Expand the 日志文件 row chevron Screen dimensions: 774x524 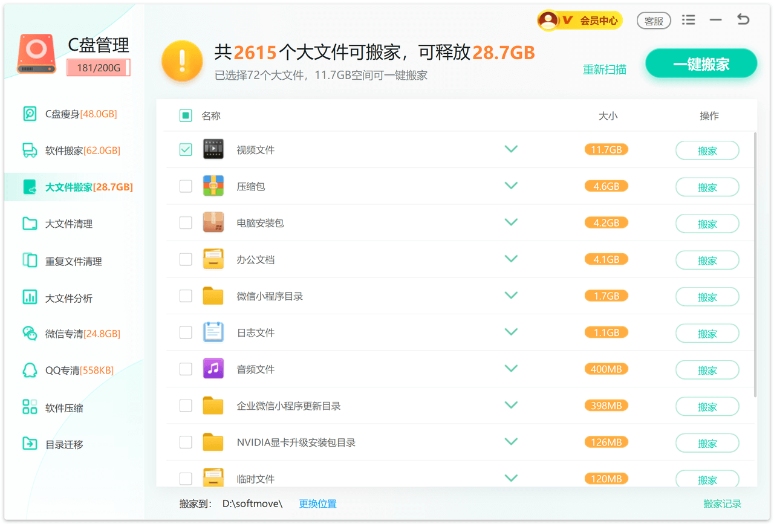(511, 332)
